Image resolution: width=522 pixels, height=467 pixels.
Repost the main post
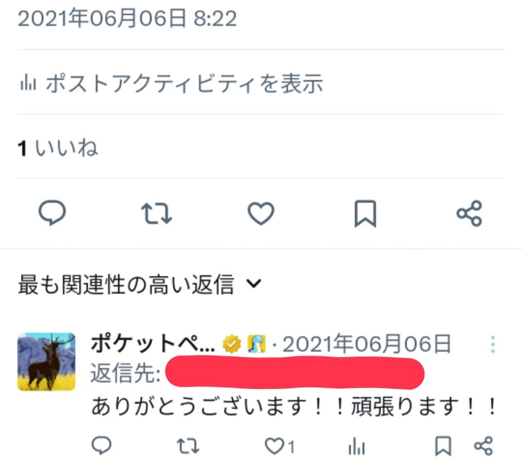pos(157,213)
